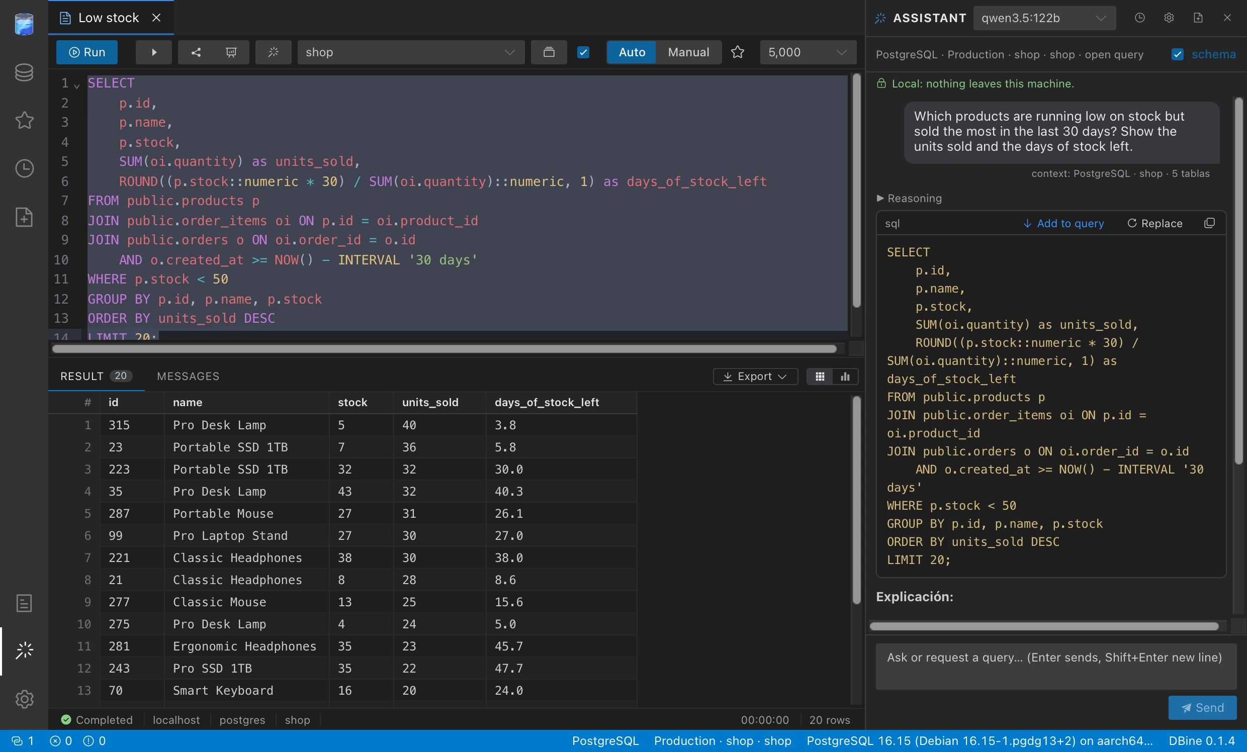Open the shop database dropdown
1247x752 pixels.
(x=410, y=52)
